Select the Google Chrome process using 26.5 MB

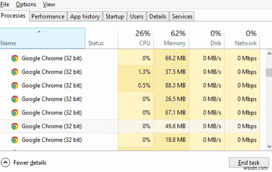point(130,99)
